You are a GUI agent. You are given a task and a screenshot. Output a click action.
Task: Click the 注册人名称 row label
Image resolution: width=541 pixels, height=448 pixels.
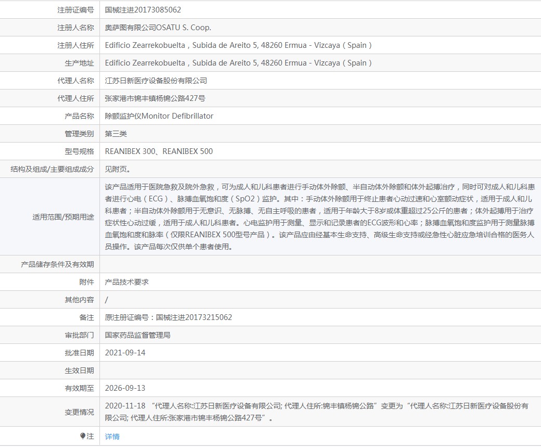click(76, 28)
